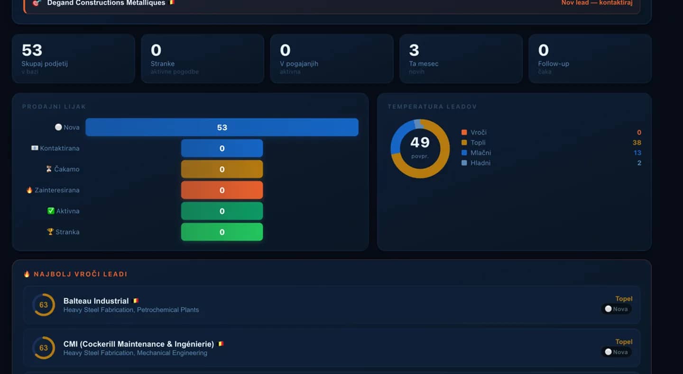Click the target icon beside Degand Constructions
This screenshot has height=374, width=683.
click(x=37, y=3)
